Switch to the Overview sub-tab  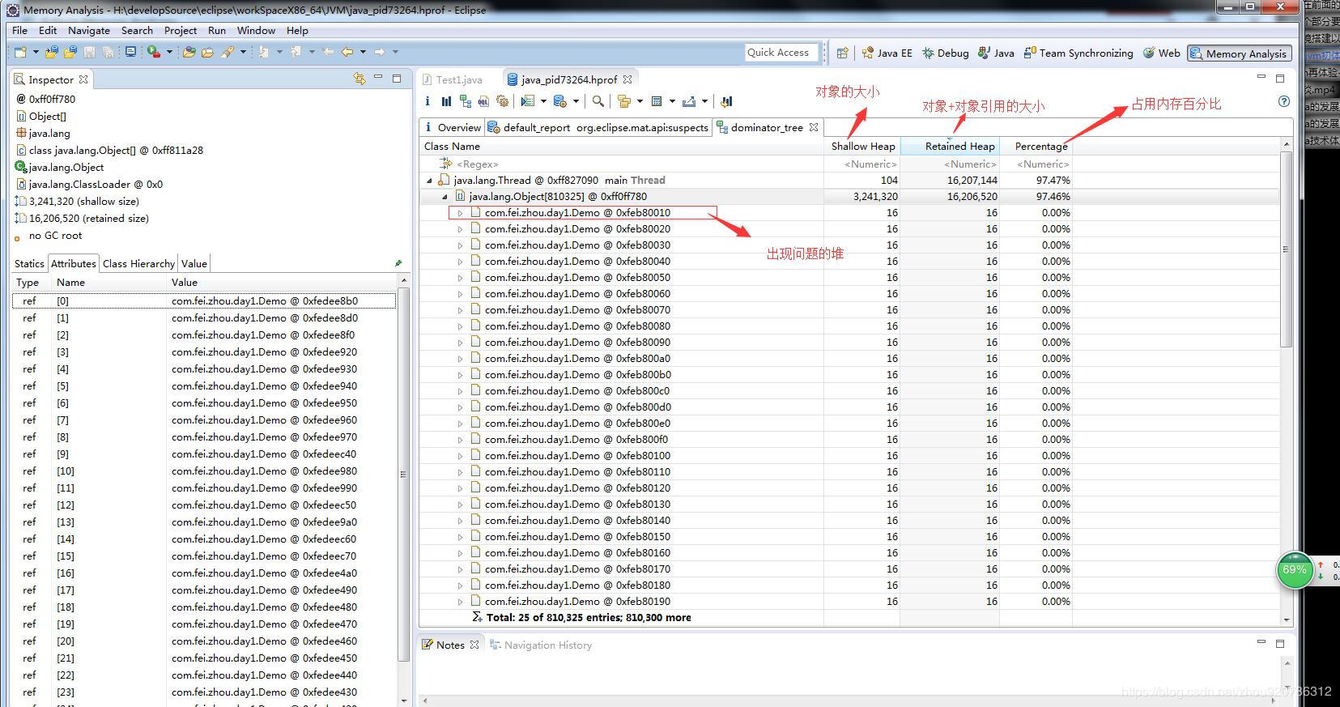click(x=453, y=127)
